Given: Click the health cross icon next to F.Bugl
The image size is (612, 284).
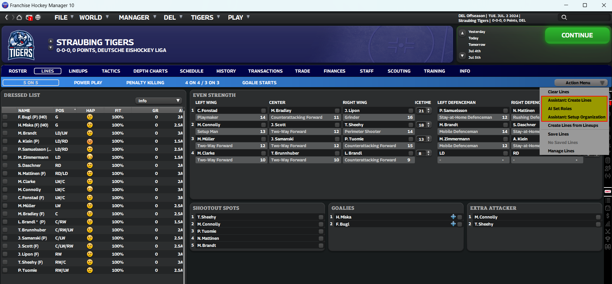Looking at the screenshot, I should [453, 224].
